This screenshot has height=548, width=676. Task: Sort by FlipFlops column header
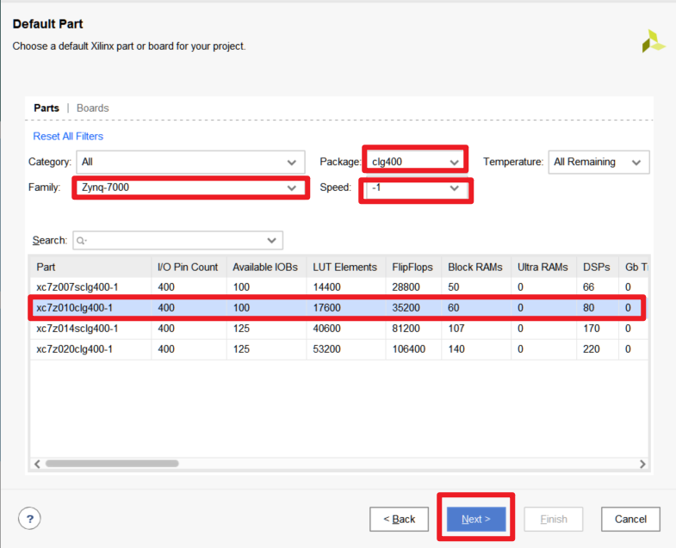click(x=414, y=267)
